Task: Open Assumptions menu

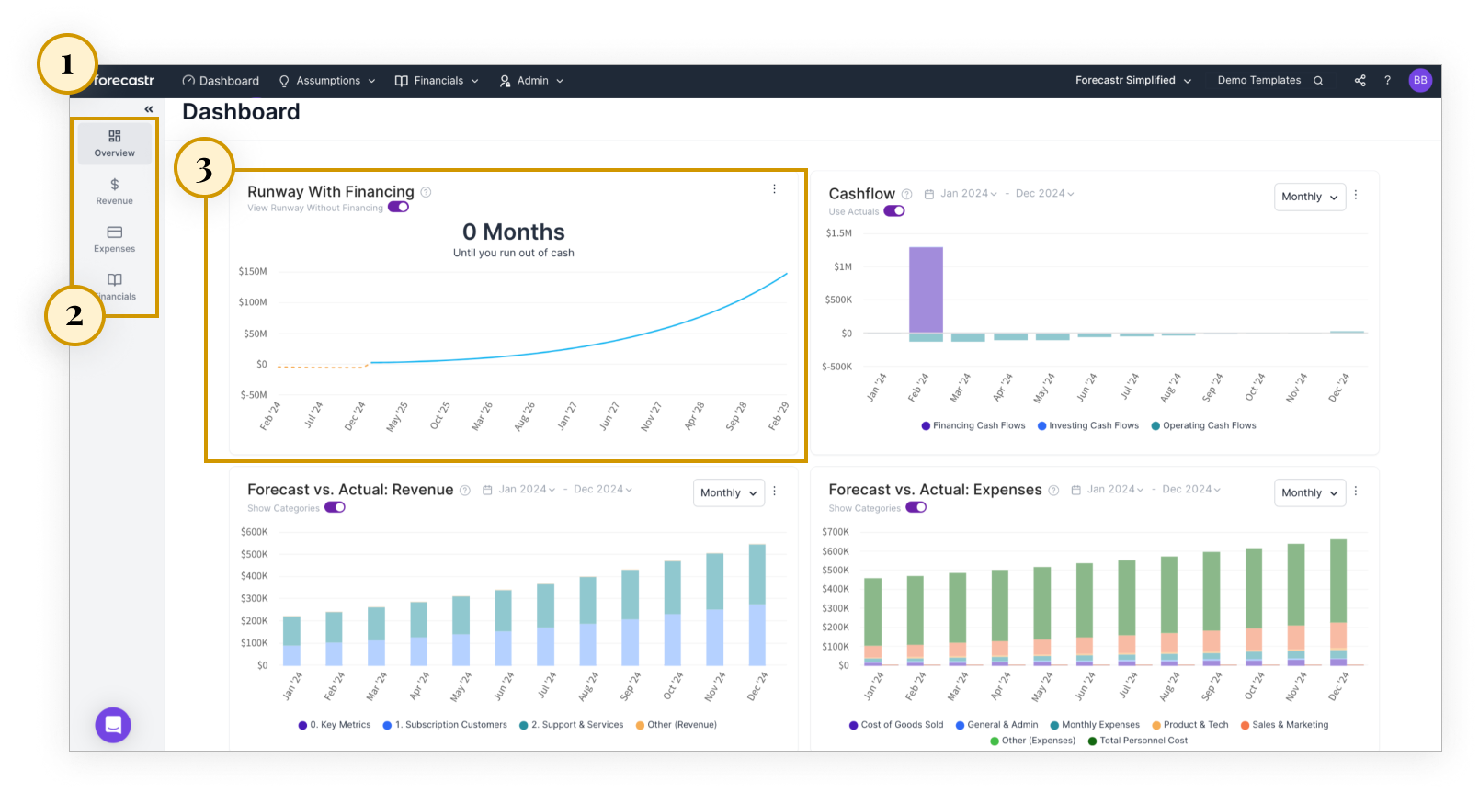Action: (327, 81)
